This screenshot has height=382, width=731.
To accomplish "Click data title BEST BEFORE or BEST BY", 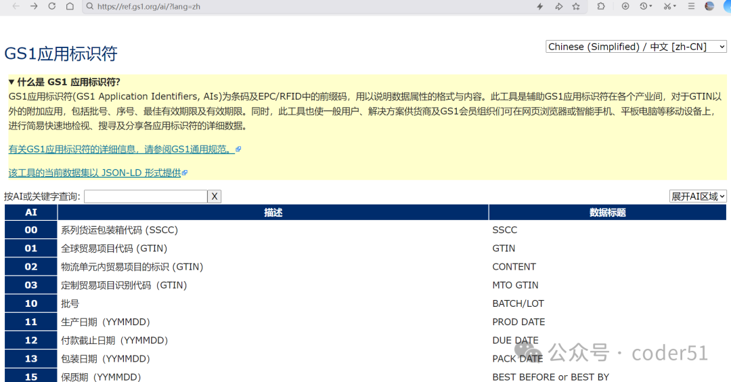I will coord(550,377).
